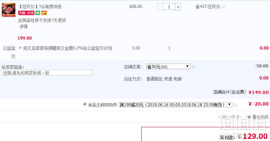Viewport: 270px width, 141px height.
Task: Open the 【狂欢价】谷言澳洲进 product title link
Action: pyautogui.click(x=42, y=7)
